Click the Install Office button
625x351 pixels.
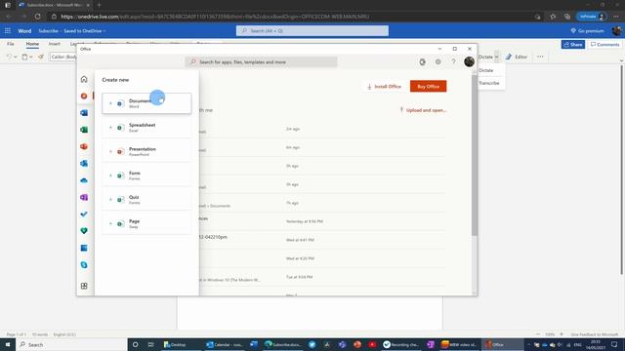click(x=384, y=87)
